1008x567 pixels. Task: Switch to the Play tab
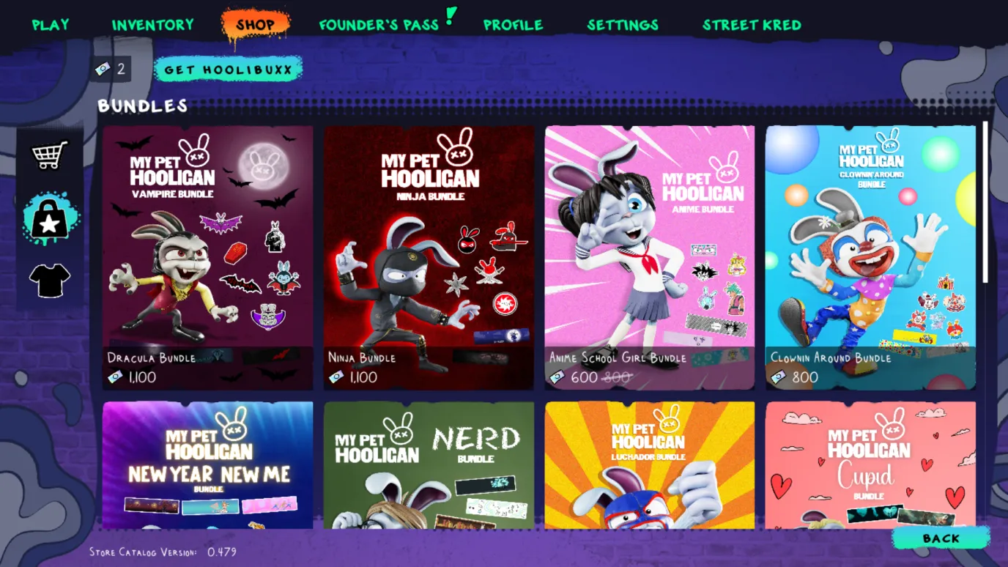pyautogui.click(x=51, y=25)
